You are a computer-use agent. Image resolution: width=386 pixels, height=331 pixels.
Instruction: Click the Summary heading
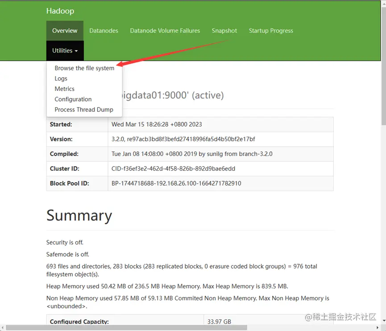pos(79,216)
